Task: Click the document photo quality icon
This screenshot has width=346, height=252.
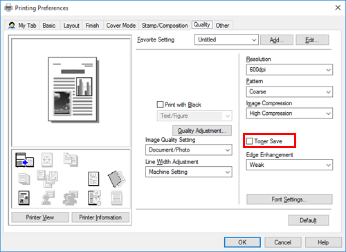Action: pyautogui.click(x=24, y=198)
